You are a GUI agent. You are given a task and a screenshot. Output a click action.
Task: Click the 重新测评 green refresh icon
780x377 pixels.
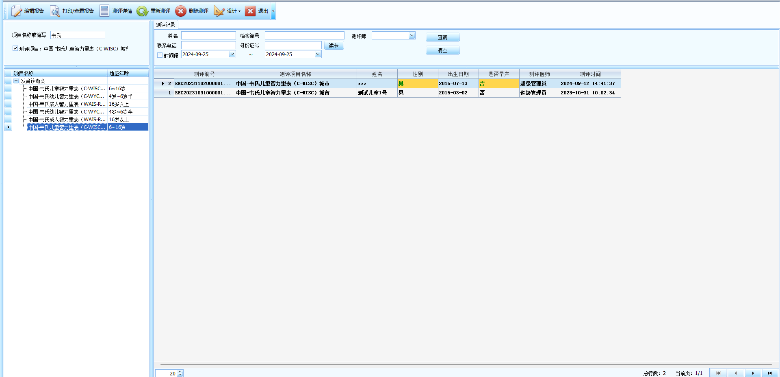[142, 11]
